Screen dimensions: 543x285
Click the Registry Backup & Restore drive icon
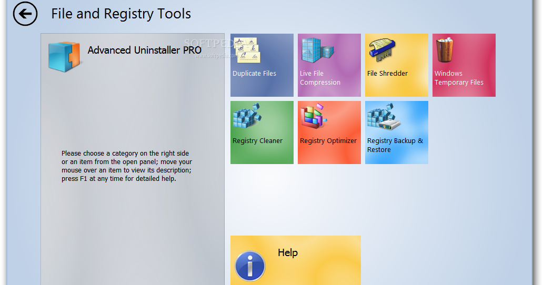(x=384, y=117)
